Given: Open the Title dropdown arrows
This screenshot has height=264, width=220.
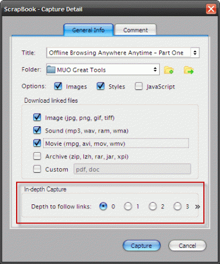Looking at the screenshot, I should 195,53.
